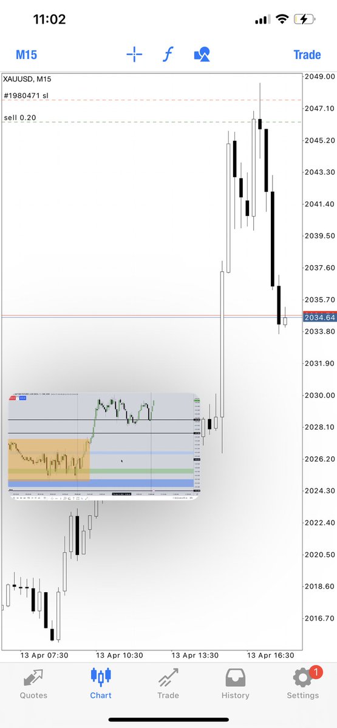Tap the XAUUSD, M15 chart label
Viewport: 337px width, 728px height.
pos(27,78)
